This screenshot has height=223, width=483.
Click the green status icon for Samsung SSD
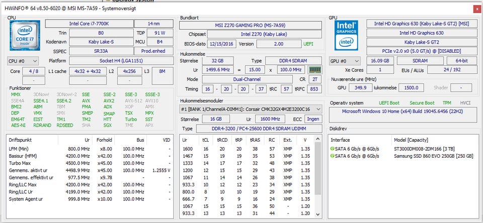coord(332,156)
